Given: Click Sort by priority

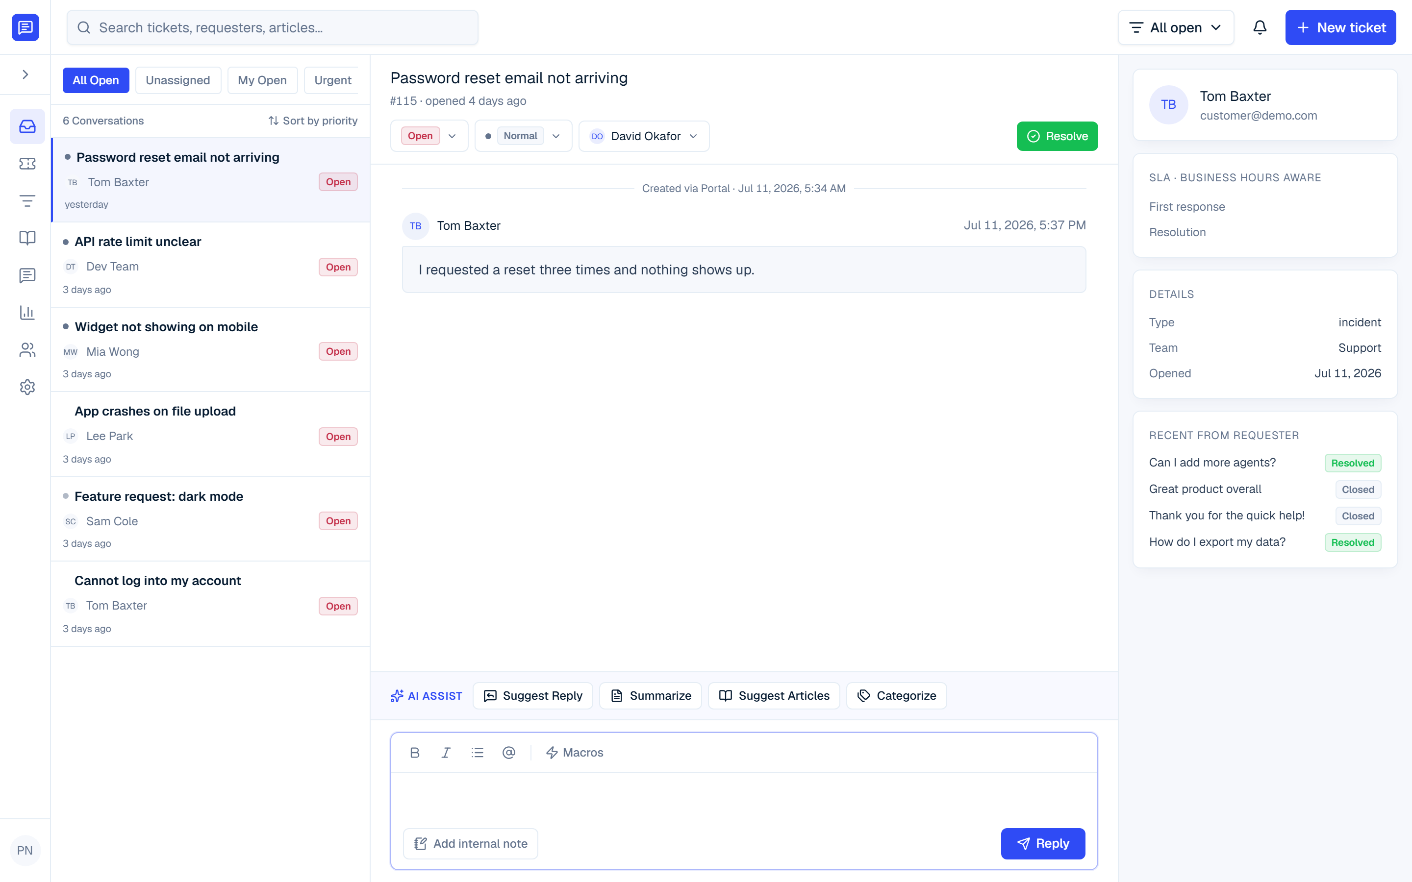Looking at the screenshot, I should point(313,121).
